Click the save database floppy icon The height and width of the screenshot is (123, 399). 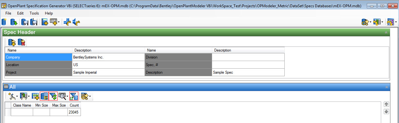[x=25, y=22]
